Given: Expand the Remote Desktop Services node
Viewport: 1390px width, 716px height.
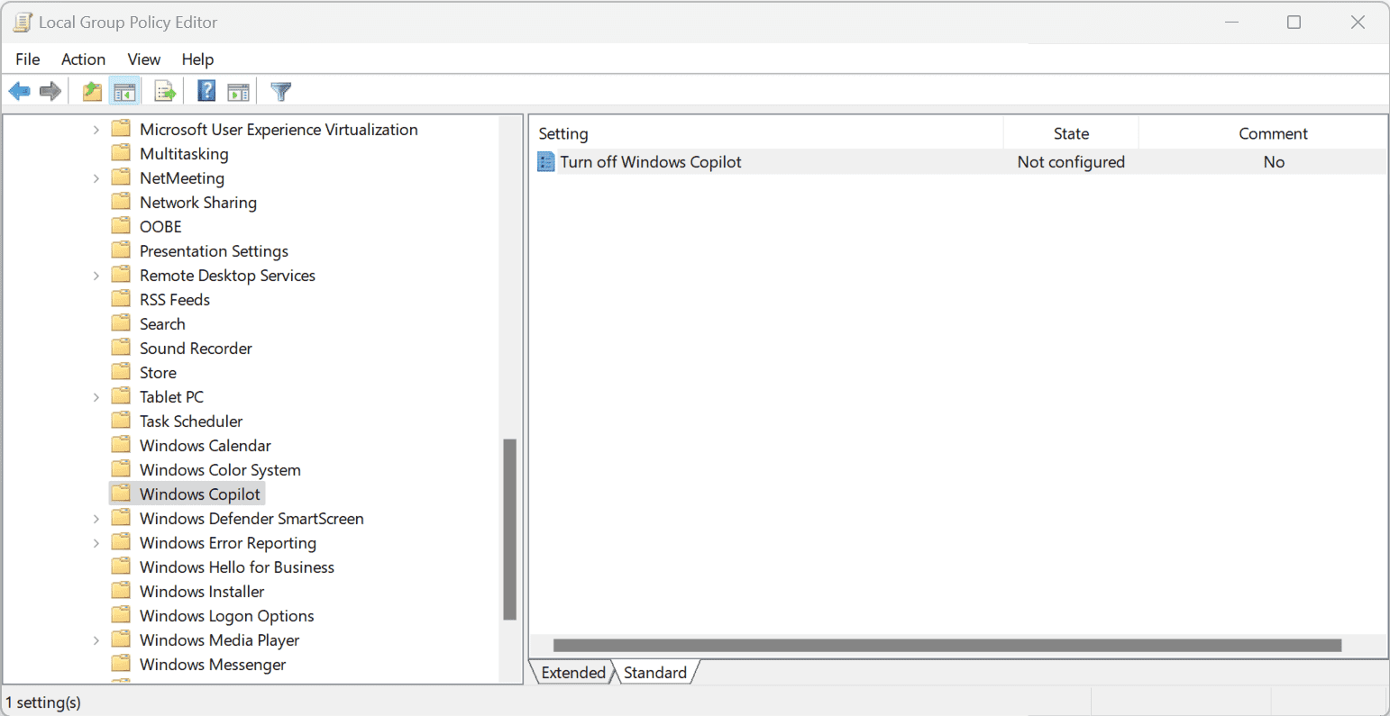Looking at the screenshot, I should pyautogui.click(x=96, y=276).
